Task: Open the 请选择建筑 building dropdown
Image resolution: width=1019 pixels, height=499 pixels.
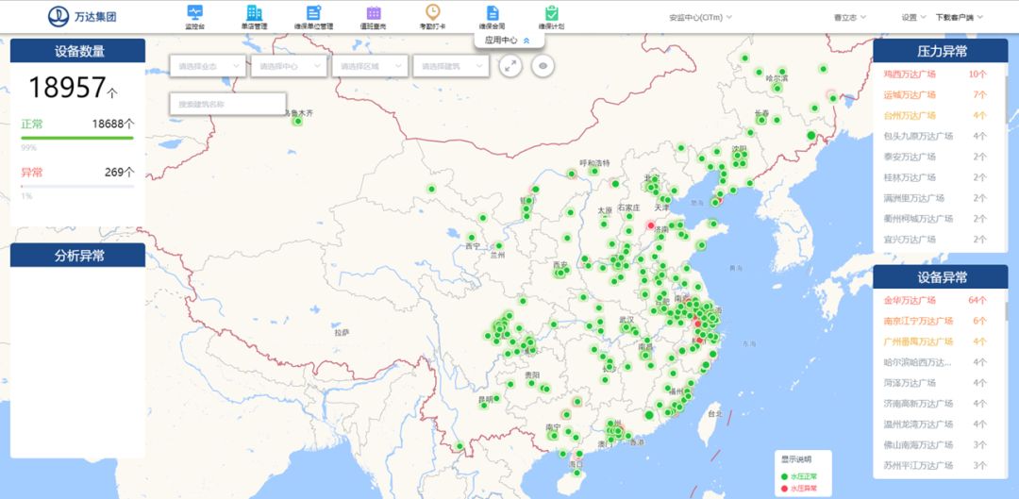Action: pos(451,66)
